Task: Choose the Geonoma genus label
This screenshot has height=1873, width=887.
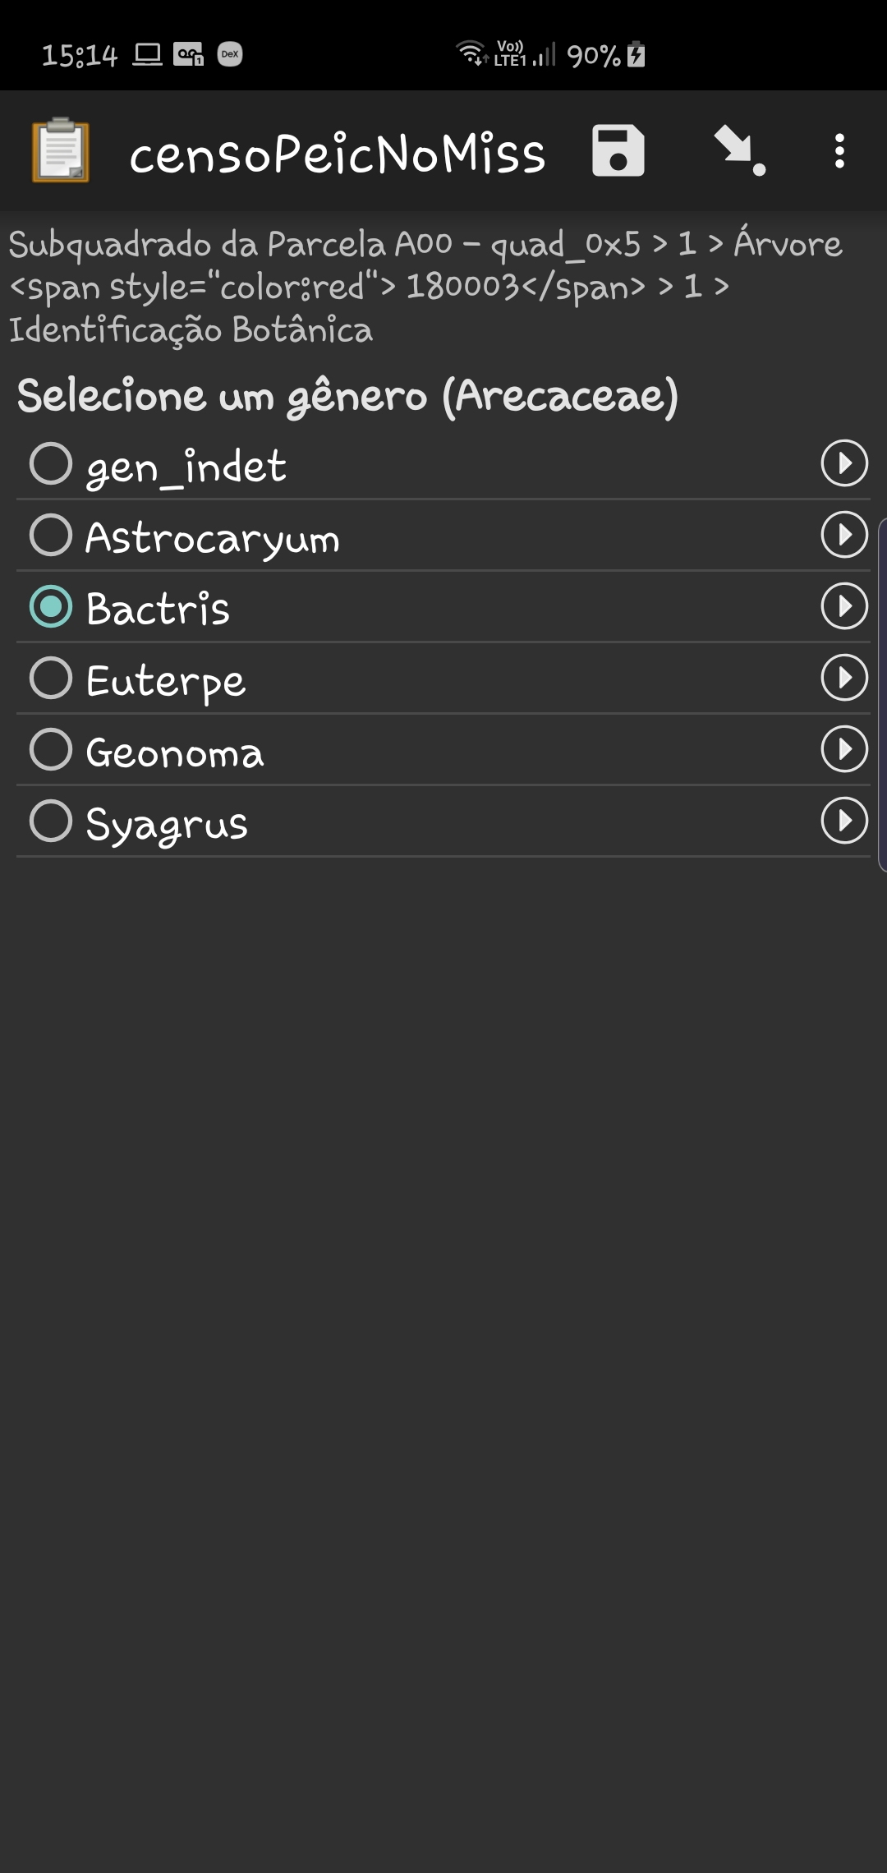Action: (x=175, y=752)
